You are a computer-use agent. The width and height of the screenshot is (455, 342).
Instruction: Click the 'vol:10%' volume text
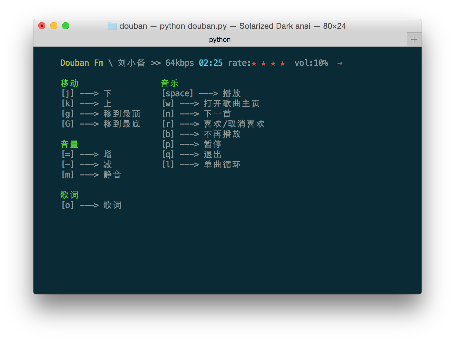pyautogui.click(x=311, y=63)
